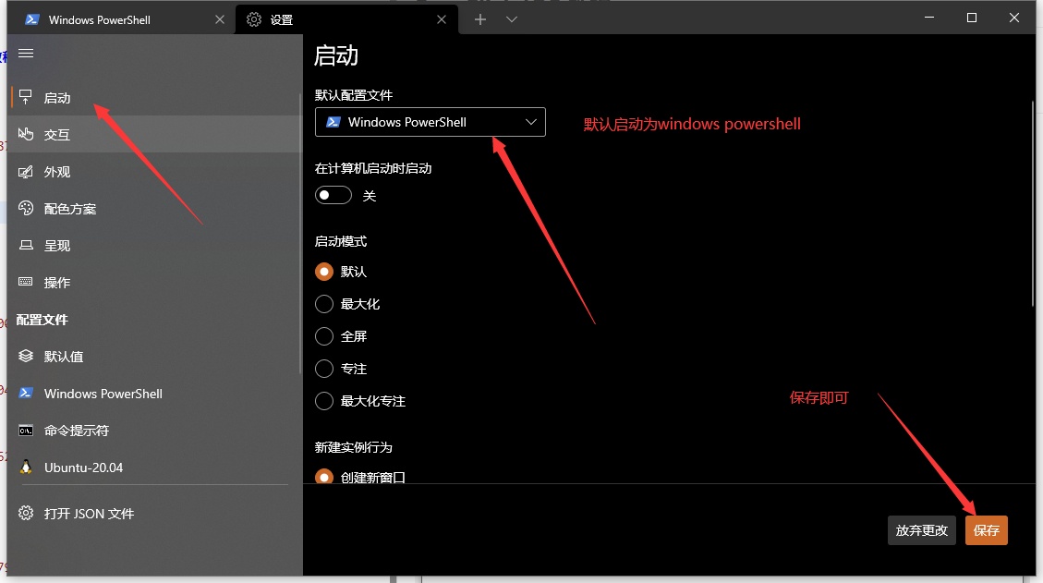Open the Windows PowerShell profile settings

(x=155, y=394)
